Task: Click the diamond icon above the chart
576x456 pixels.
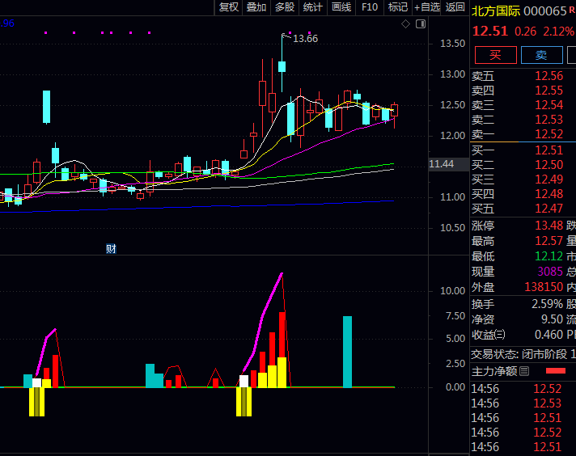Action: 406,24
